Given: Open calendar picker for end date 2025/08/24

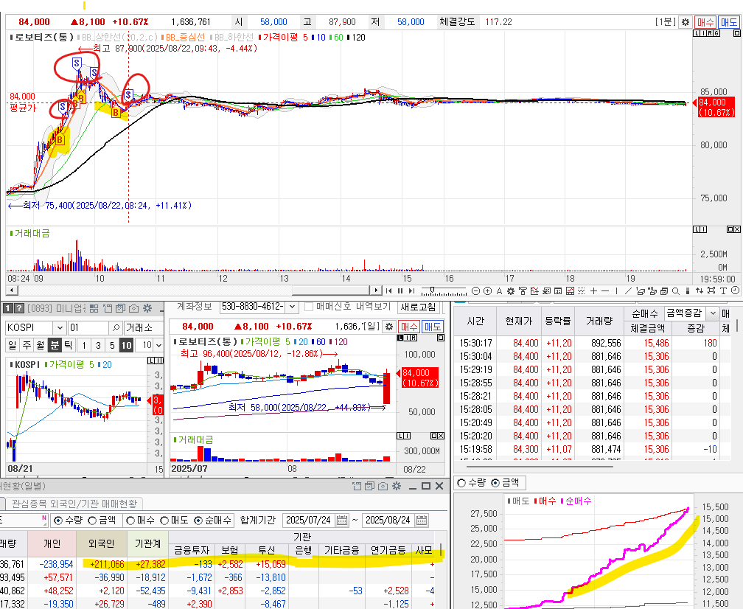Looking at the screenshot, I should pos(422,520).
